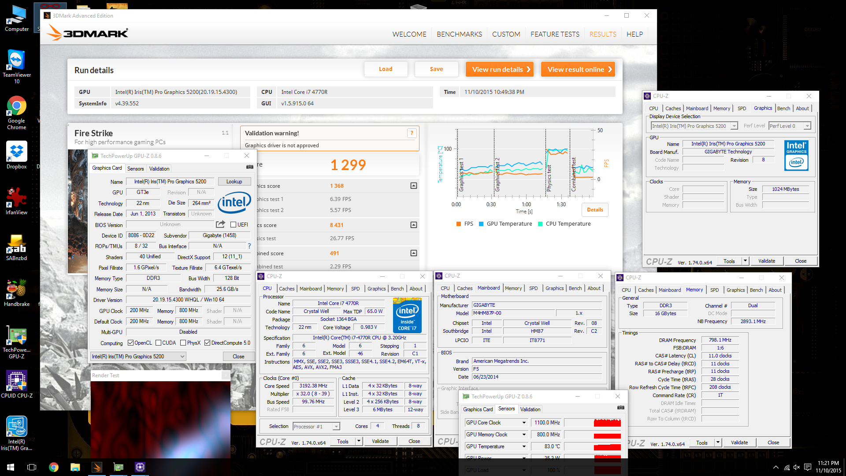Click Lookup button in GPU-Z

coord(234,182)
